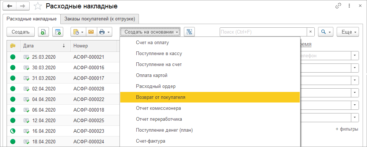The image size is (367, 147).
Task: Click the back navigation arrow
Action: [10, 6]
